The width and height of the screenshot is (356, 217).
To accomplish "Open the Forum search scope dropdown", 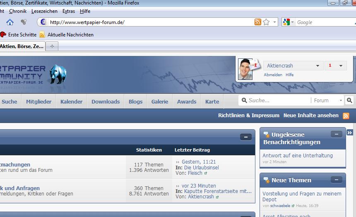I will tap(328, 101).
